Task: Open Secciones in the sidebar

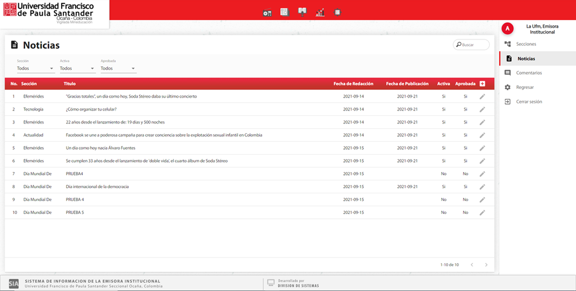Action: 525,44
